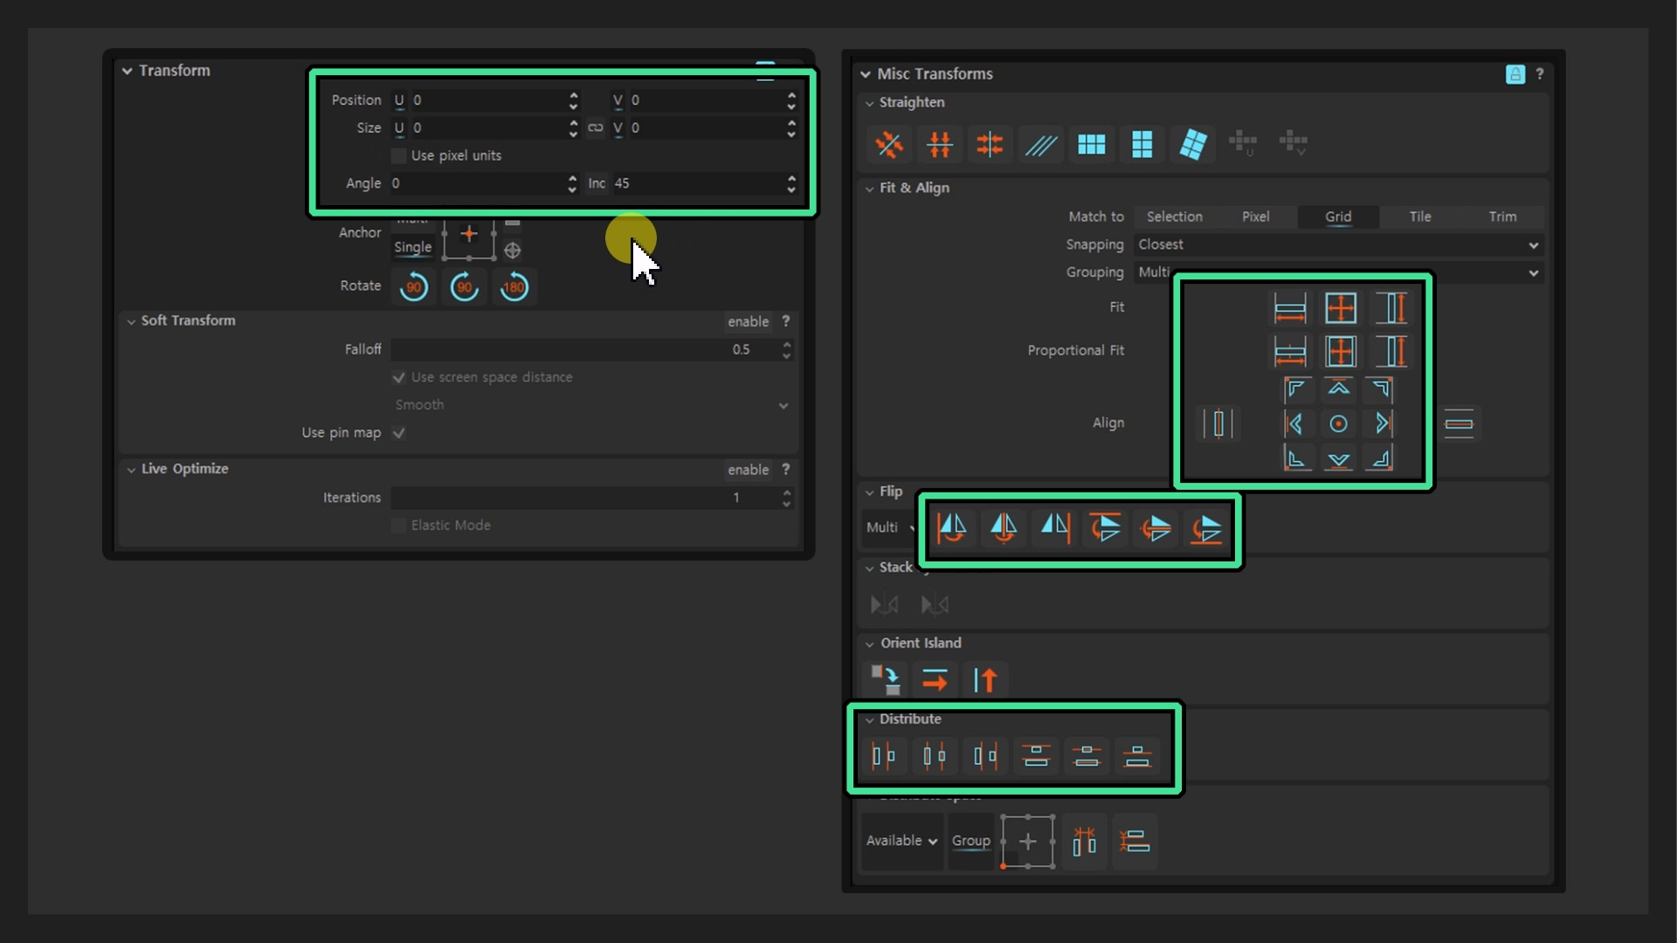This screenshot has width=1677, height=943.
Task: Click first horizontal flip icon
Action: [x=951, y=527]
